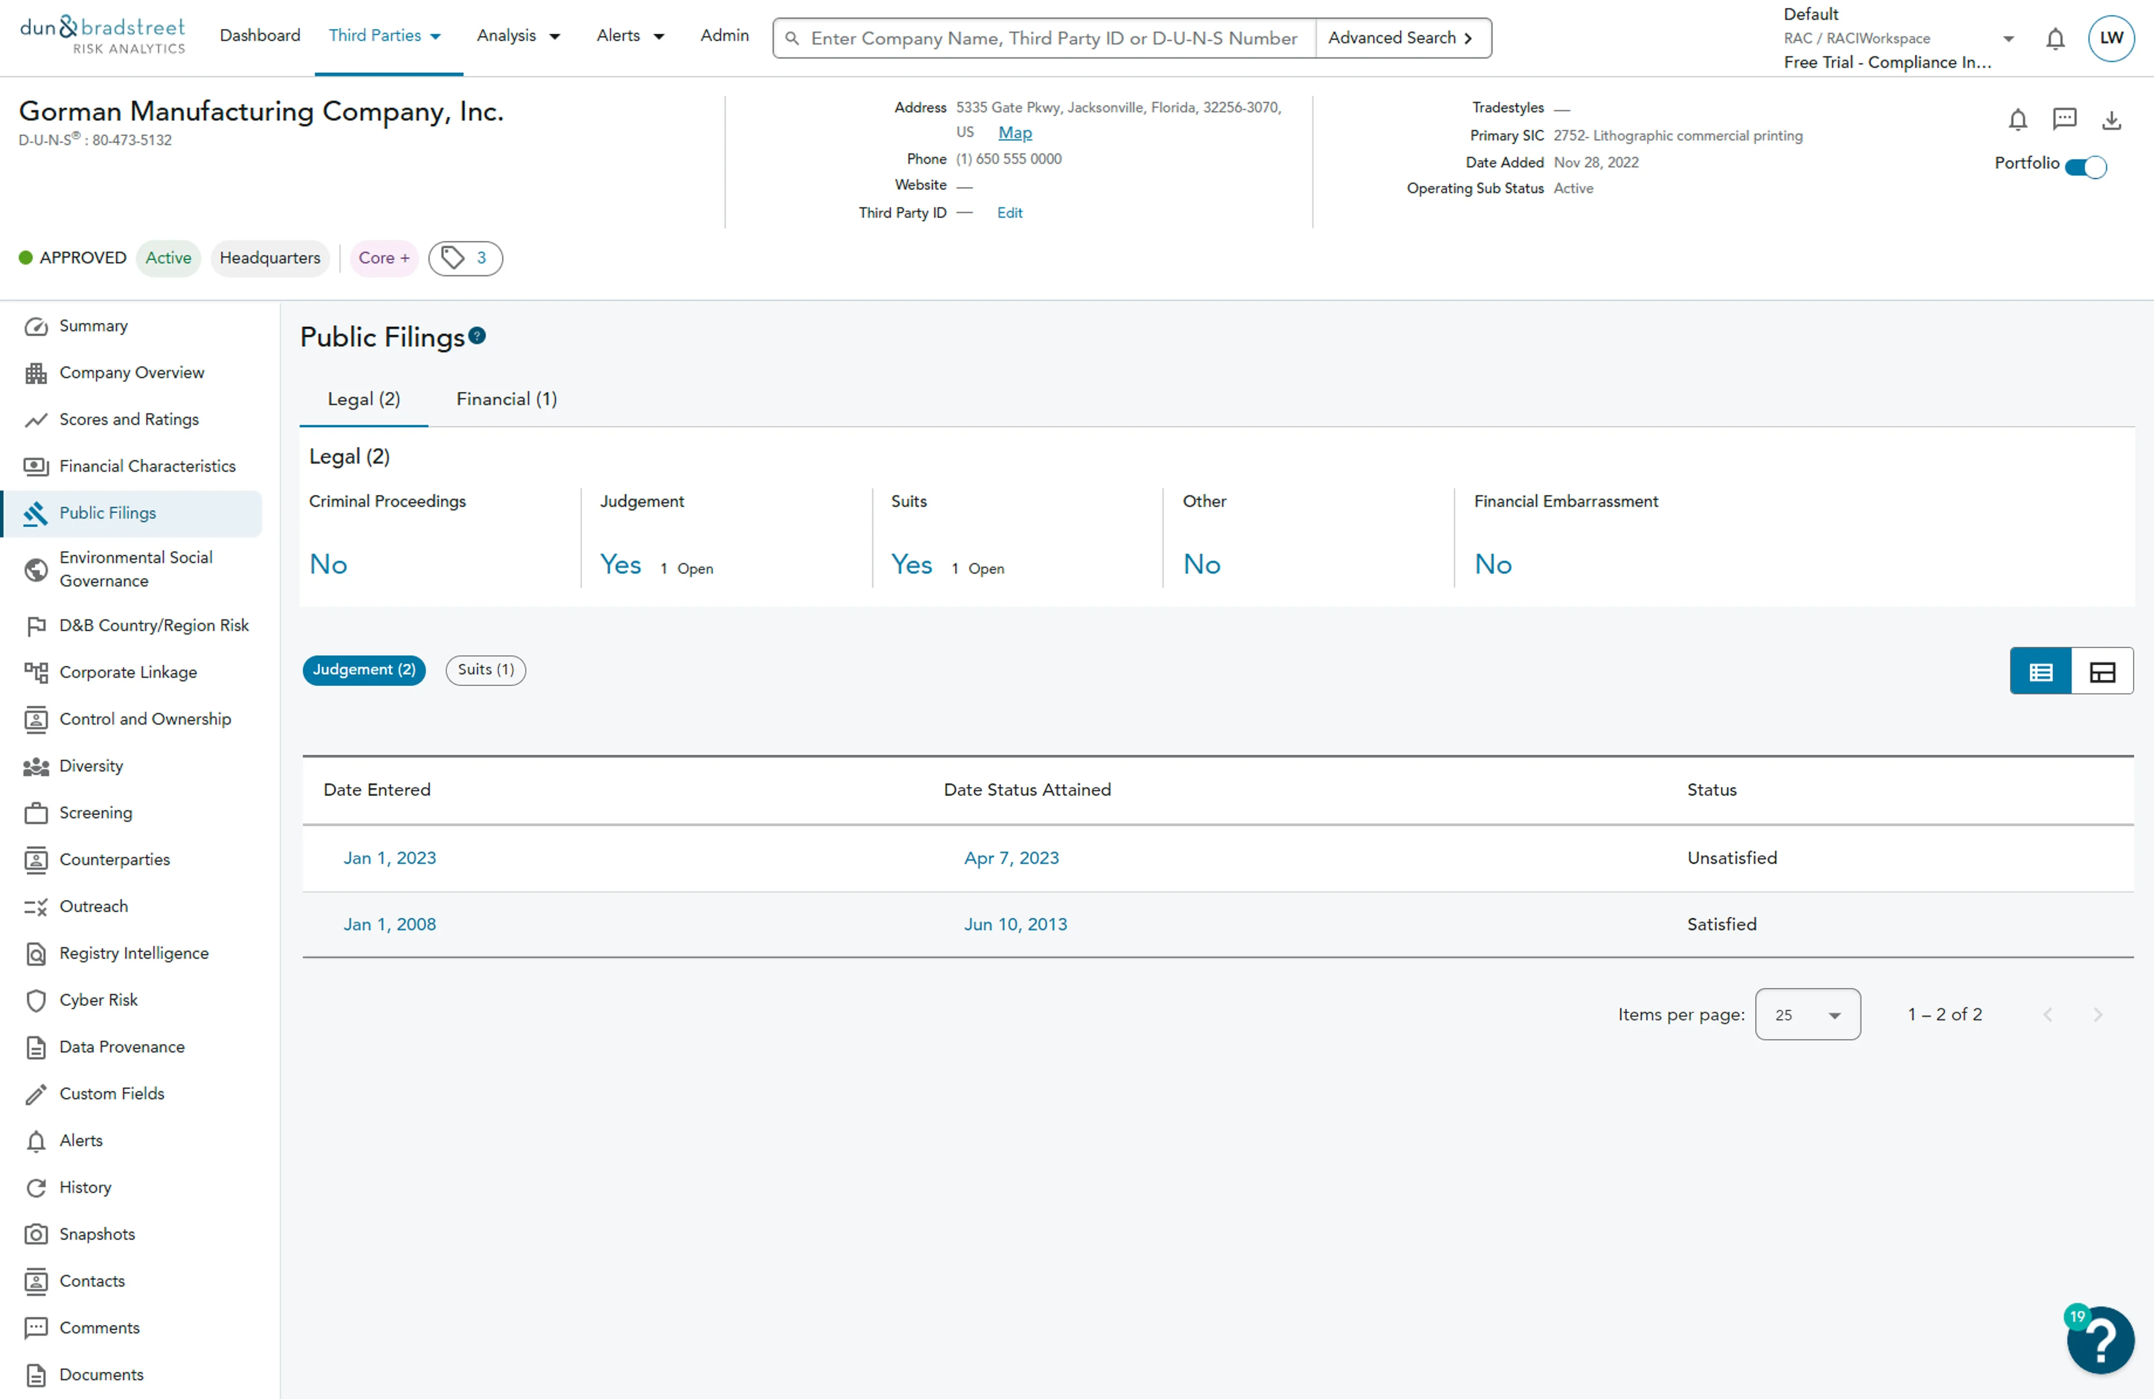
Task: Open Financial Characteristics money icon
Action: coord(35,466)
